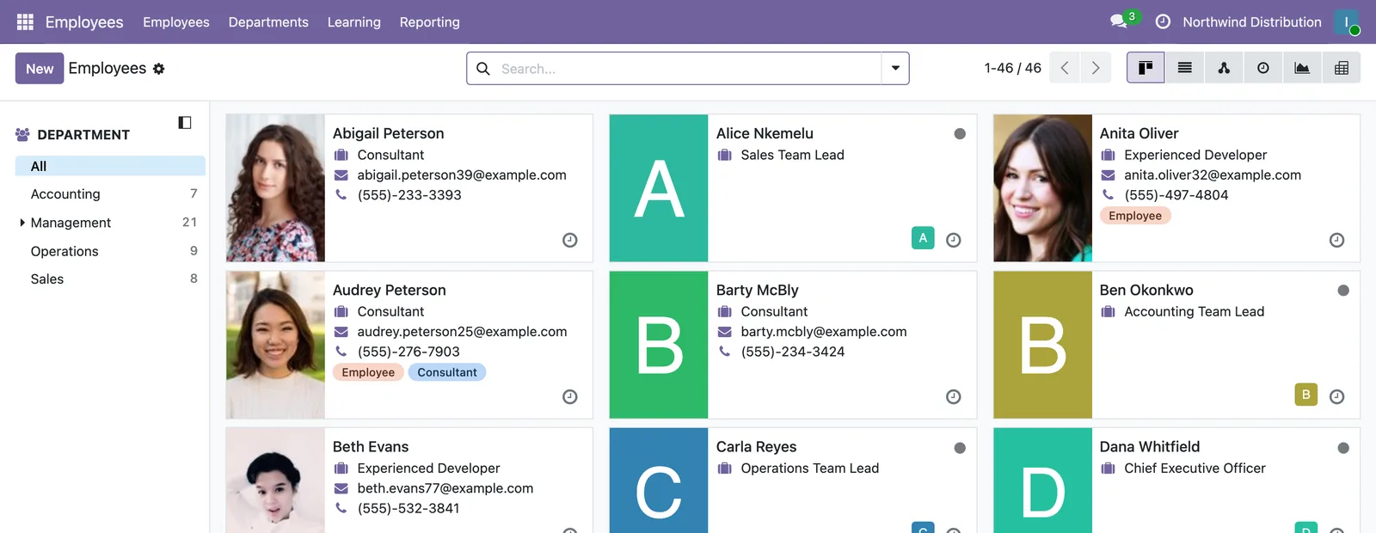Click the green letter A avatar of Alice Nkemelu
The height and width of the screenshot is (533, 1376).
(x=659, y=188)
